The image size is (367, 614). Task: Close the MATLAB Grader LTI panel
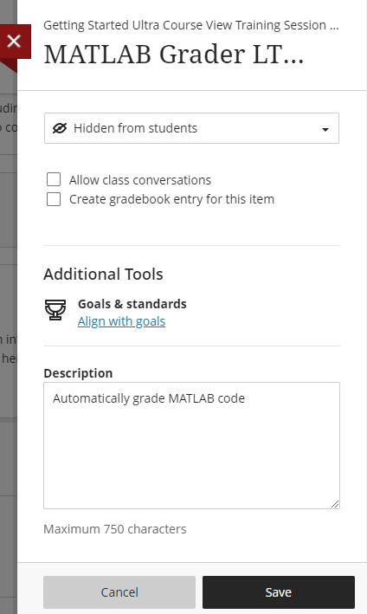(14, 41)
